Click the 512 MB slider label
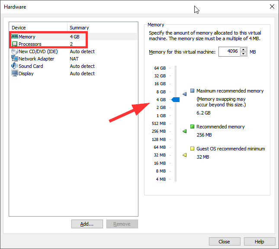 pos(159,124)
